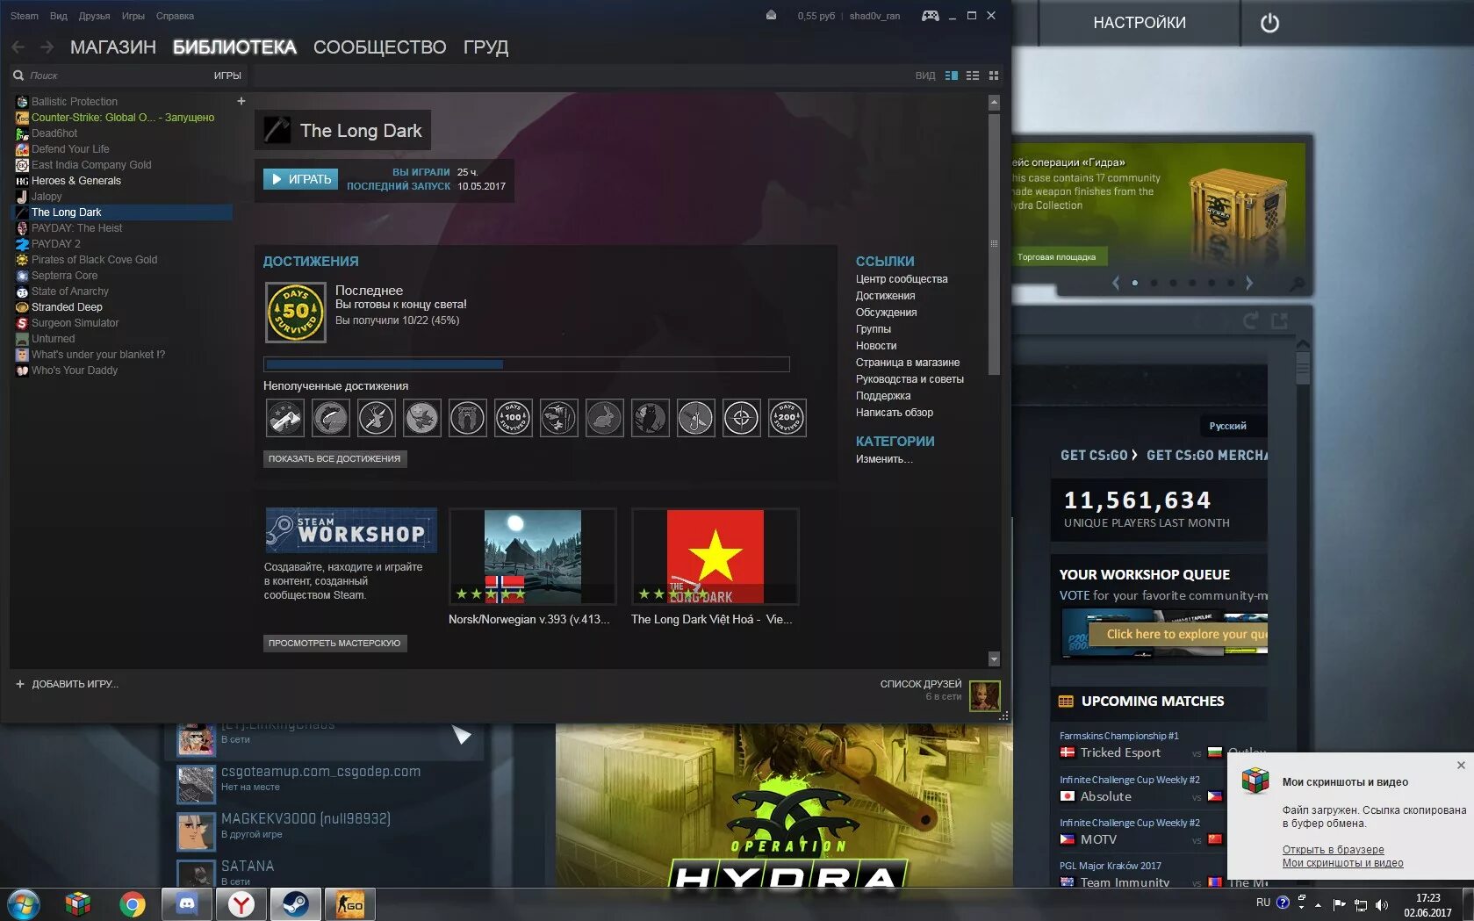Click Изменить categories link
This screenshot has width=1474, height=921.
[x=884, y=459]
